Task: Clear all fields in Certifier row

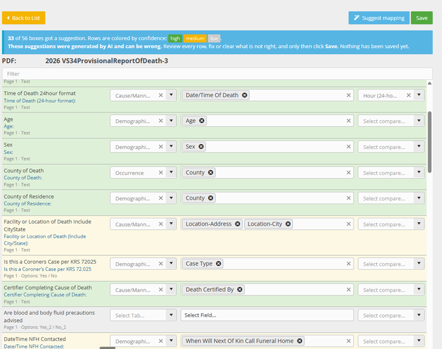Action: point(349,290)
